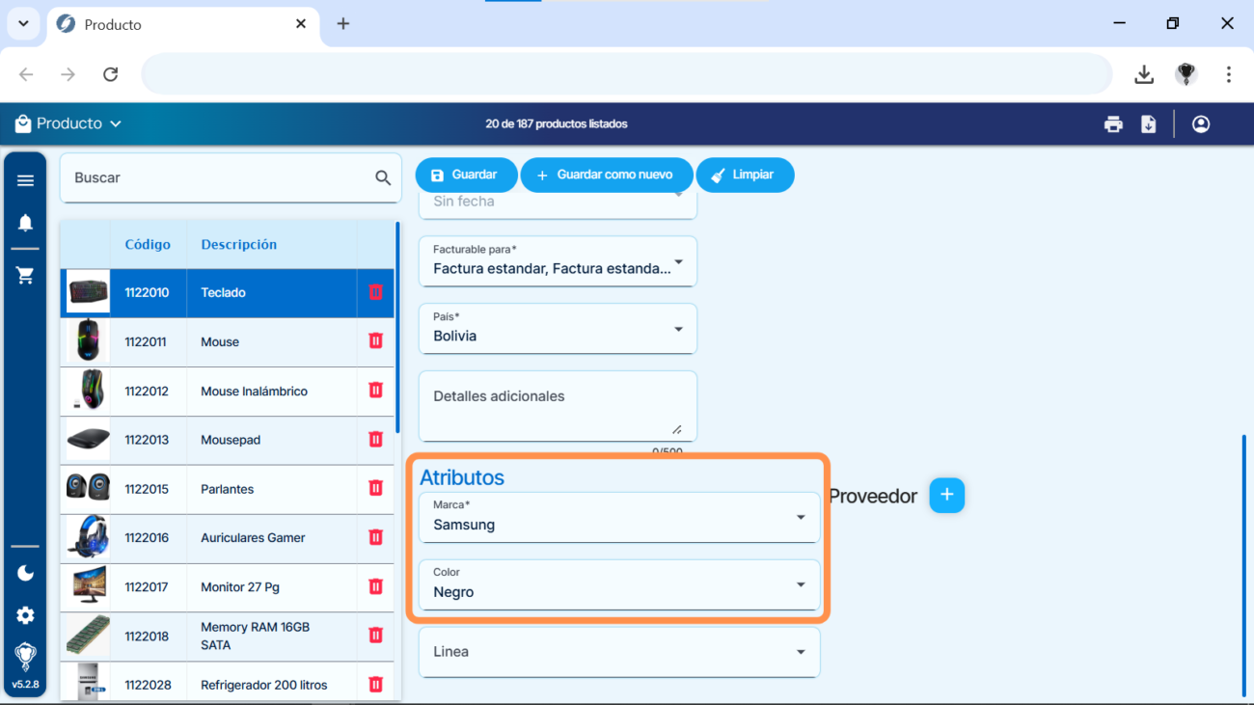Print the product list using the printer icon
1254x705 pixels.
click(x=1113, y=123)
